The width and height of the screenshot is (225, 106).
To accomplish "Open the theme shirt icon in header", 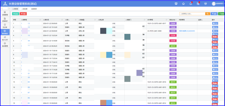I will 205,4.
